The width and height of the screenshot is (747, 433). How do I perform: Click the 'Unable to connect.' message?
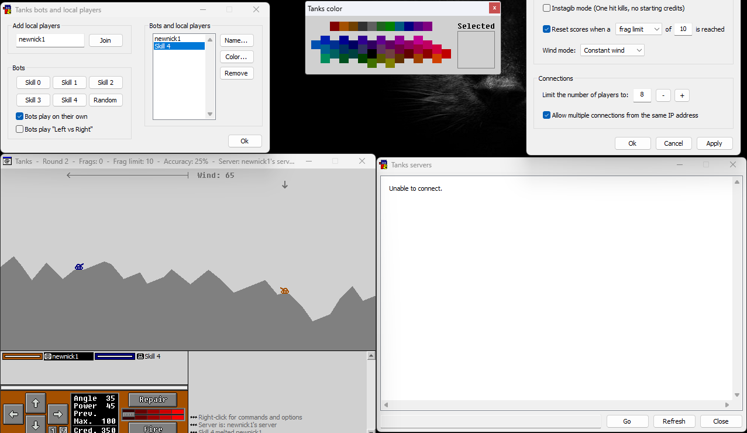(415, 188)
